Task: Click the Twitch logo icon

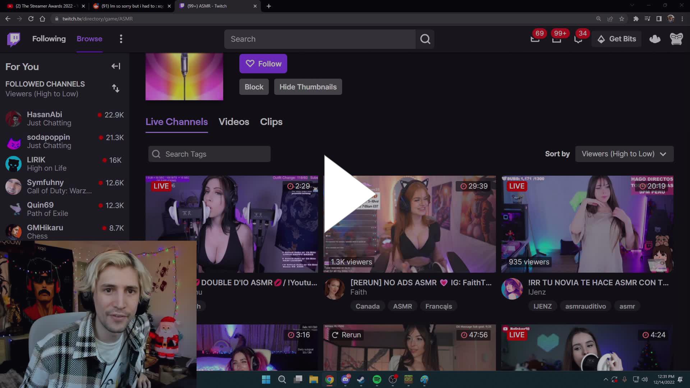Action: tap(13, 39)
